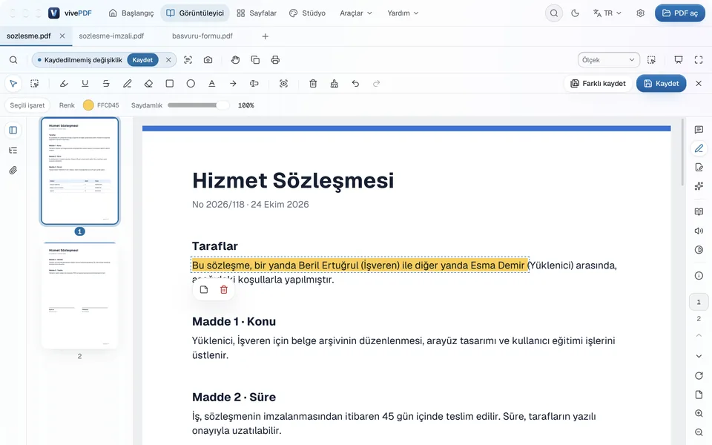Print the document with printer icon

(275, 60)
